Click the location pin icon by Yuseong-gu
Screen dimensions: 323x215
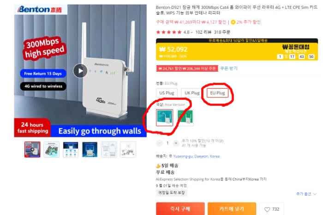tap(170, 156)
